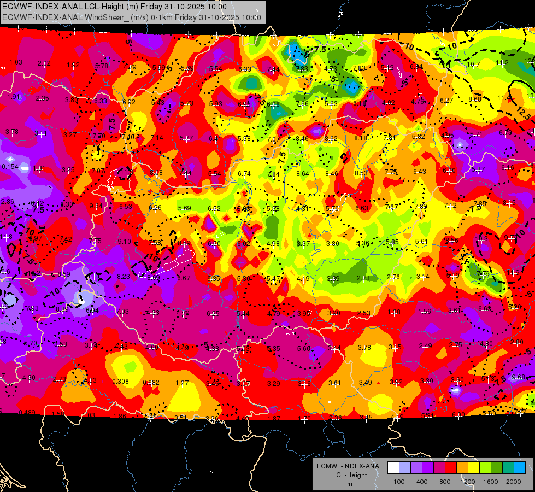Click the legend tick label '400'
Screen dimensions: 535x492
click(422, 482)
